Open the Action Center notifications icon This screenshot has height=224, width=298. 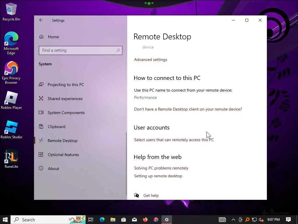tap(288, 220)
